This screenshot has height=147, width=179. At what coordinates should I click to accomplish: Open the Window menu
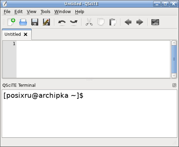pyautogui.click(x=63, y=12)
